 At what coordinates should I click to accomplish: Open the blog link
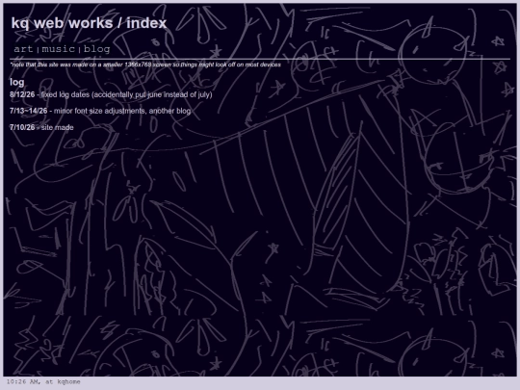[x=96, y=49]
